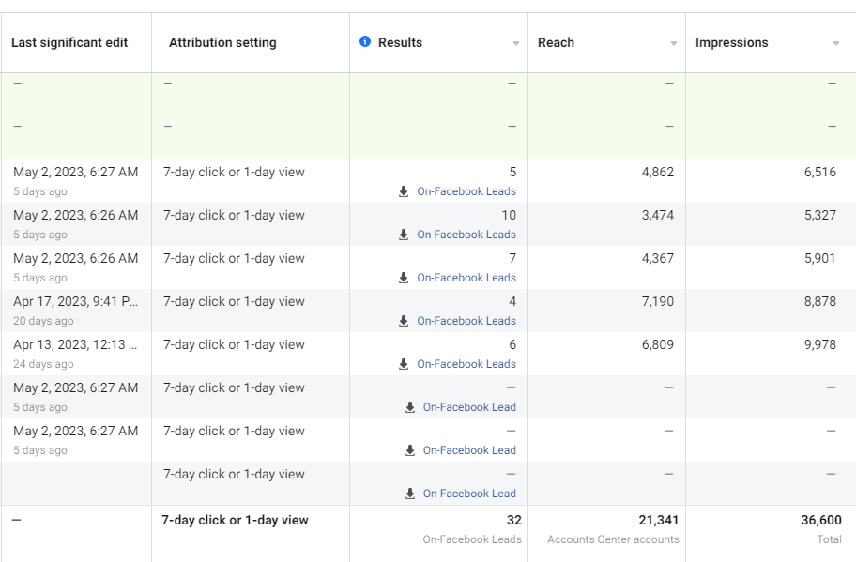856x562 pixels.
Task: Open the Results column dropdown arrow
Action: coord(516,44)
